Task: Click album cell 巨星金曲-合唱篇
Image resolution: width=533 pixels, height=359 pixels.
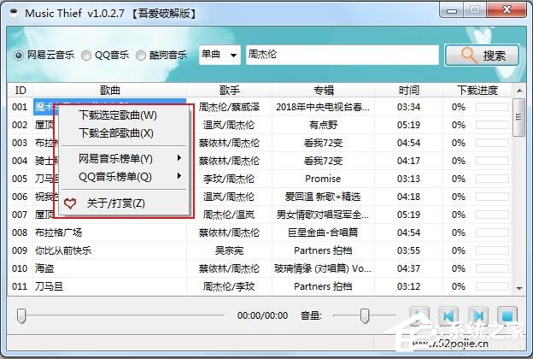Action: coord(323,232)
